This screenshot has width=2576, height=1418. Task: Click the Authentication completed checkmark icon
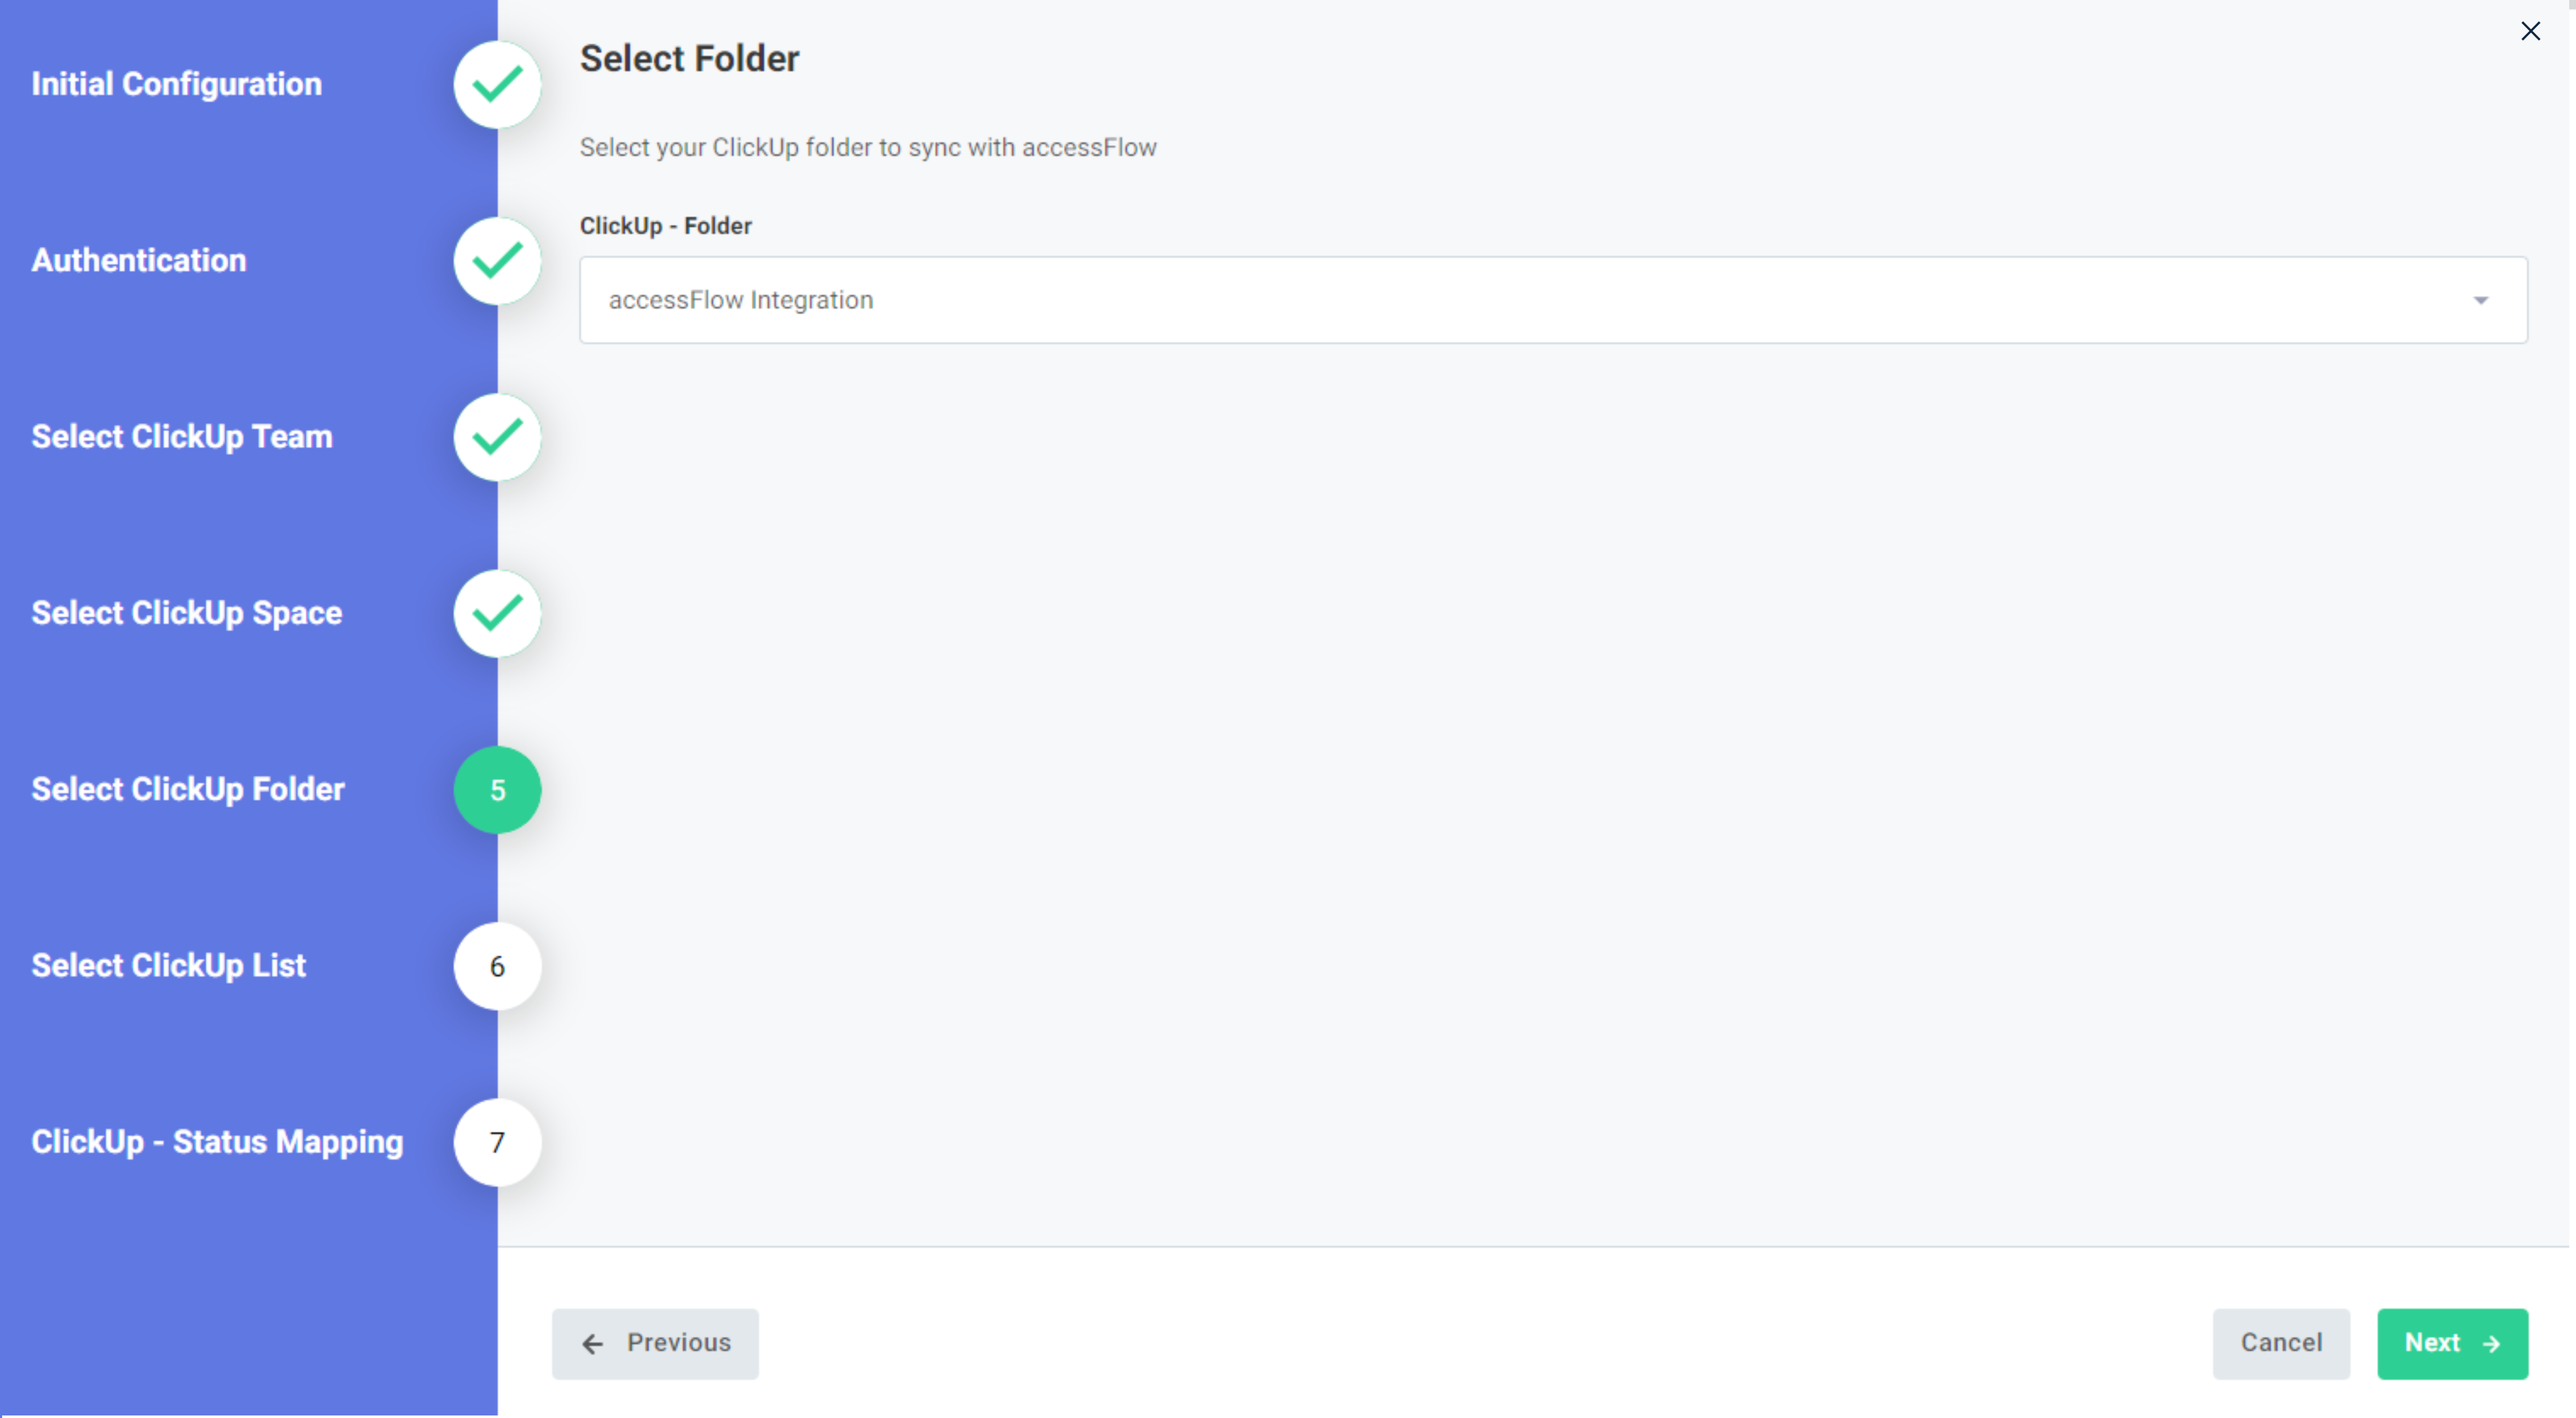pos(497,261)
